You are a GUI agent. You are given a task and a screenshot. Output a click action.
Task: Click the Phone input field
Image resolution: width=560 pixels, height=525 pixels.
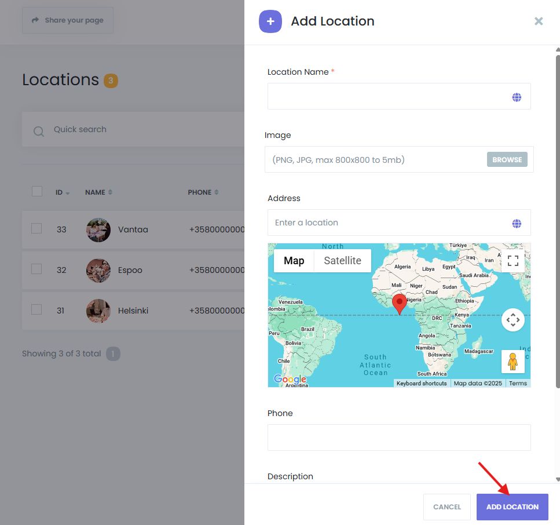click(x=399, y=437)
